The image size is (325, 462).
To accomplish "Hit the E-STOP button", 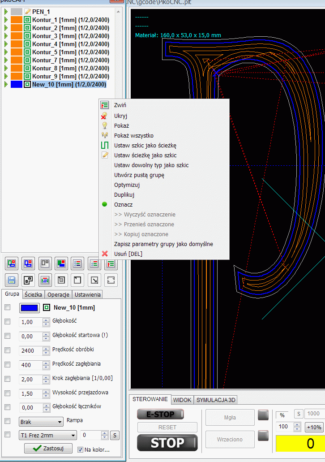I will click(160, 415).
